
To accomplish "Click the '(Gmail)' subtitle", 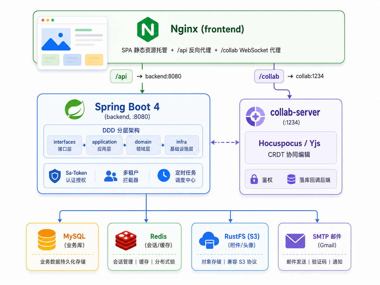I will (327, 245).
